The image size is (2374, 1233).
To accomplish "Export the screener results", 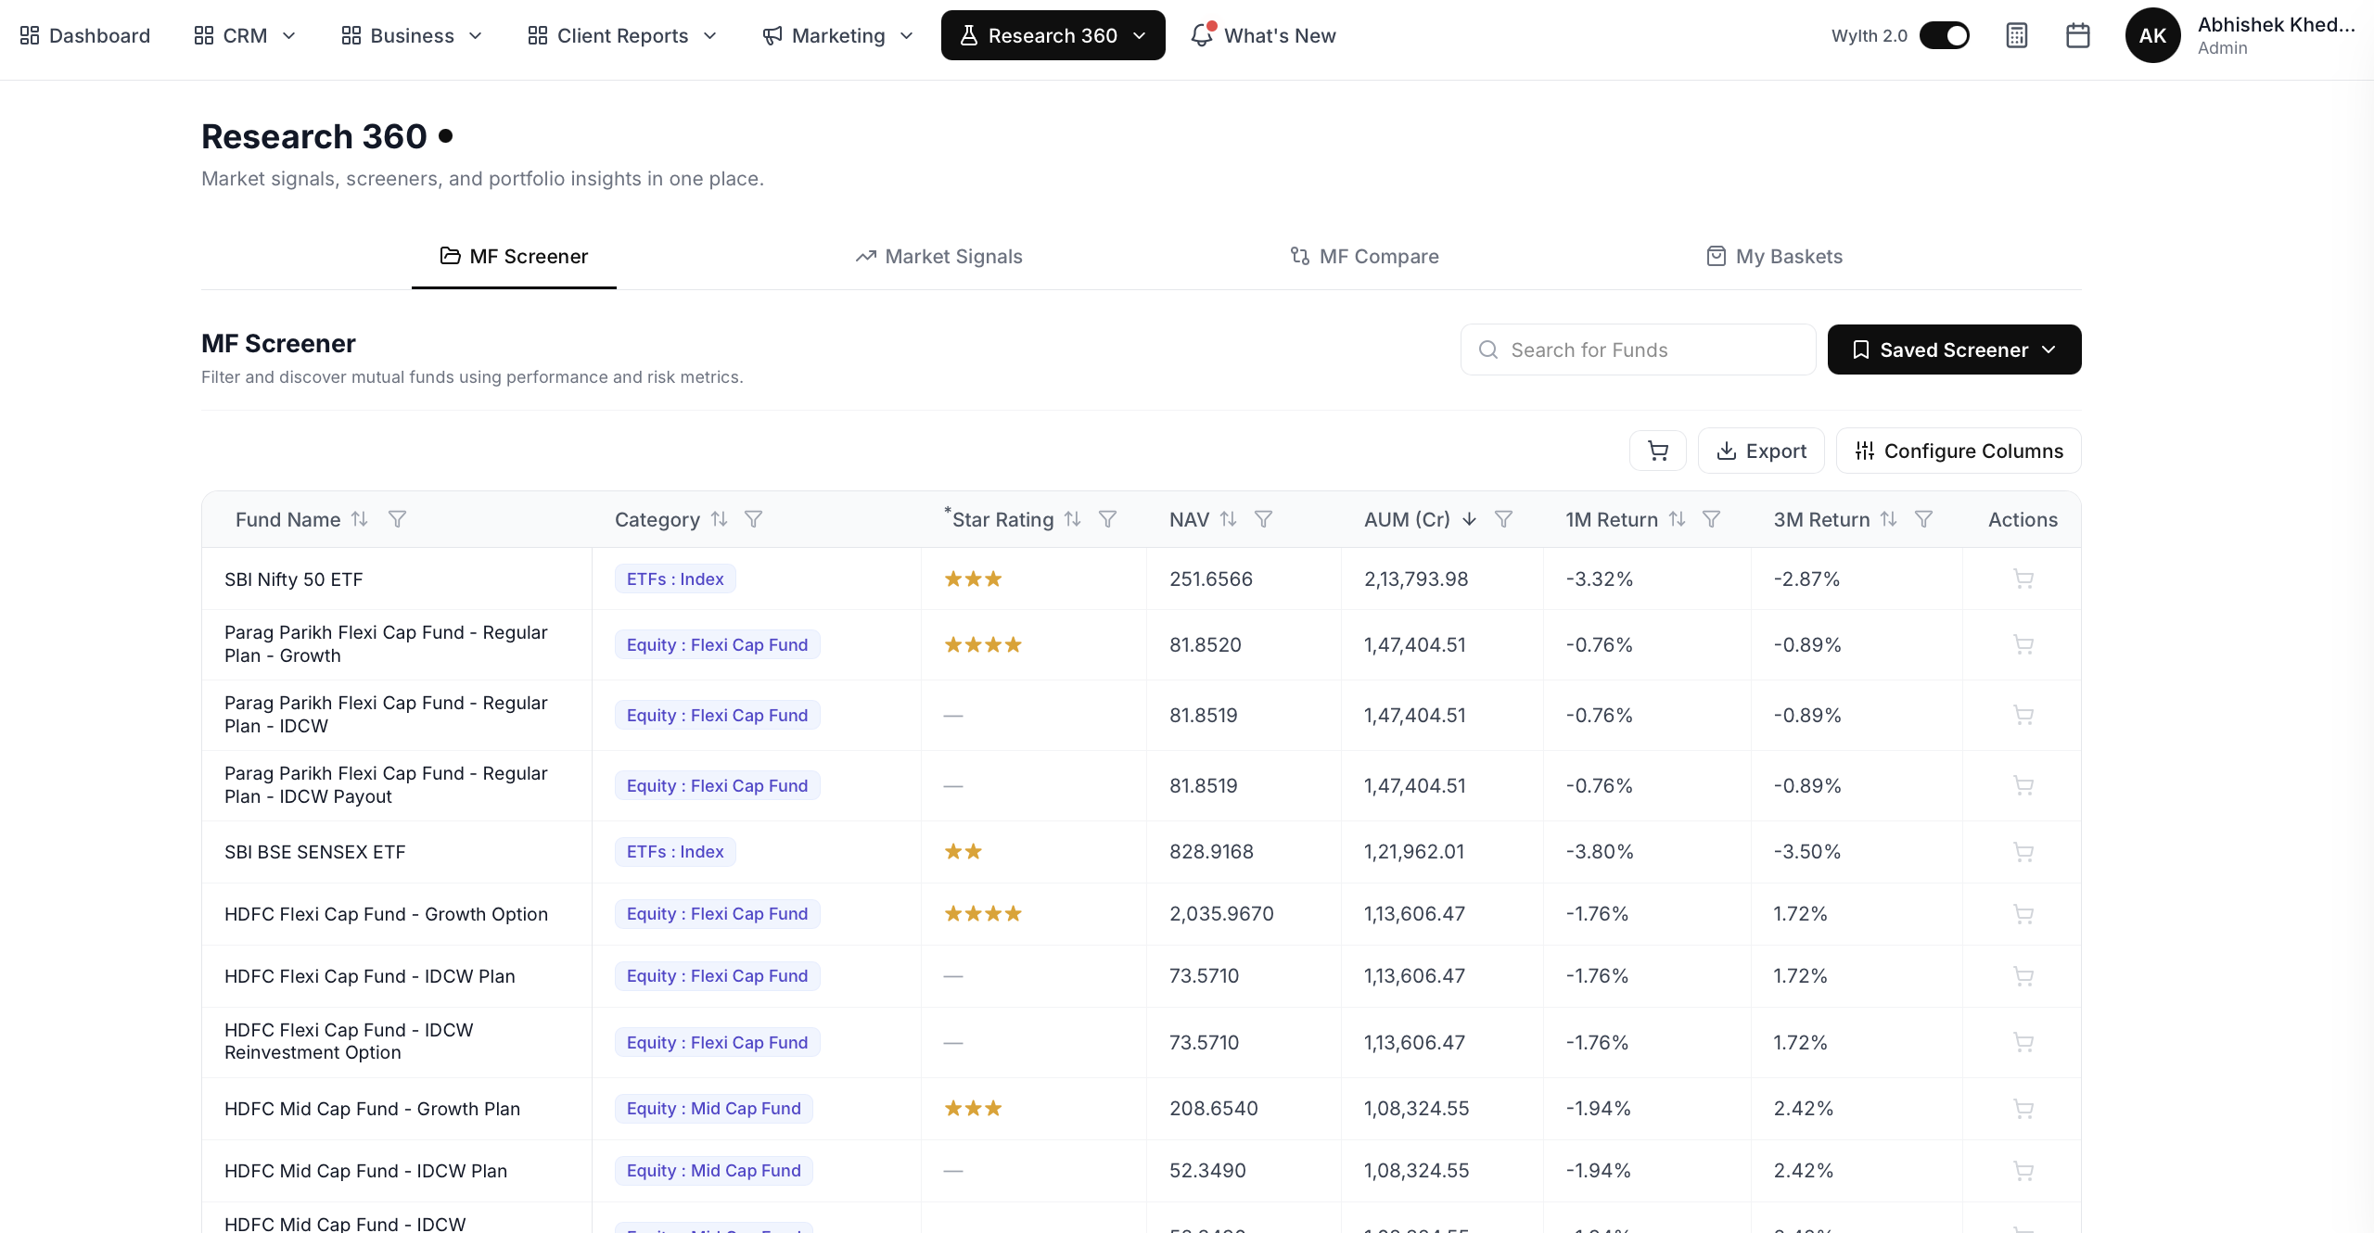I will (1761, 451).
